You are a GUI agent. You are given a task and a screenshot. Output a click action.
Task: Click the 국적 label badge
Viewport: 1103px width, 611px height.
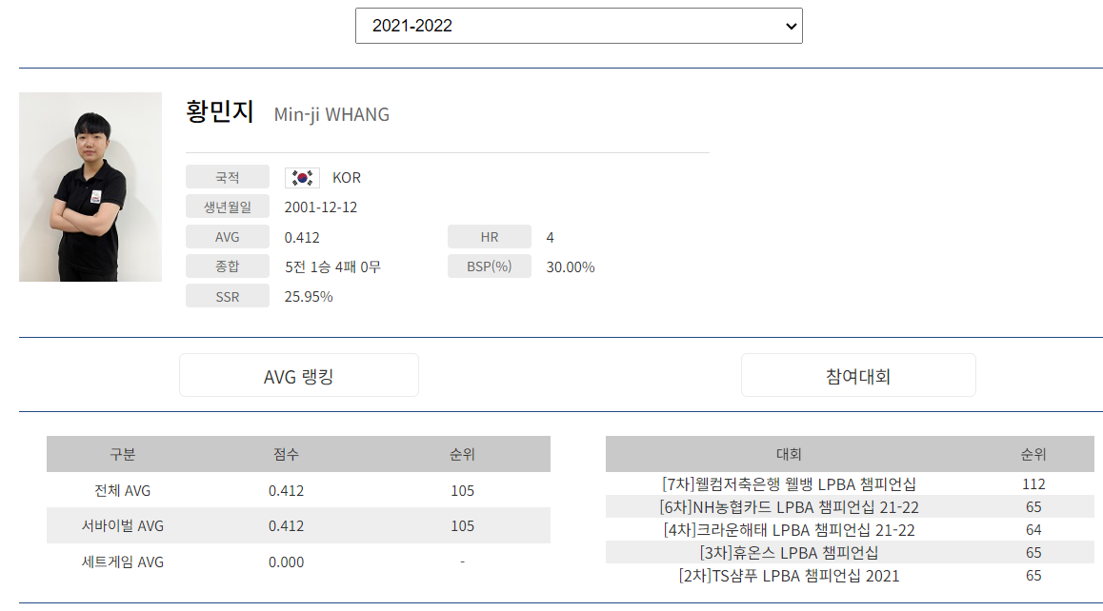[227, 177]
